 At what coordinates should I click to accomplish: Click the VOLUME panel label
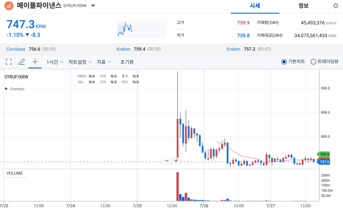point(15,173)
